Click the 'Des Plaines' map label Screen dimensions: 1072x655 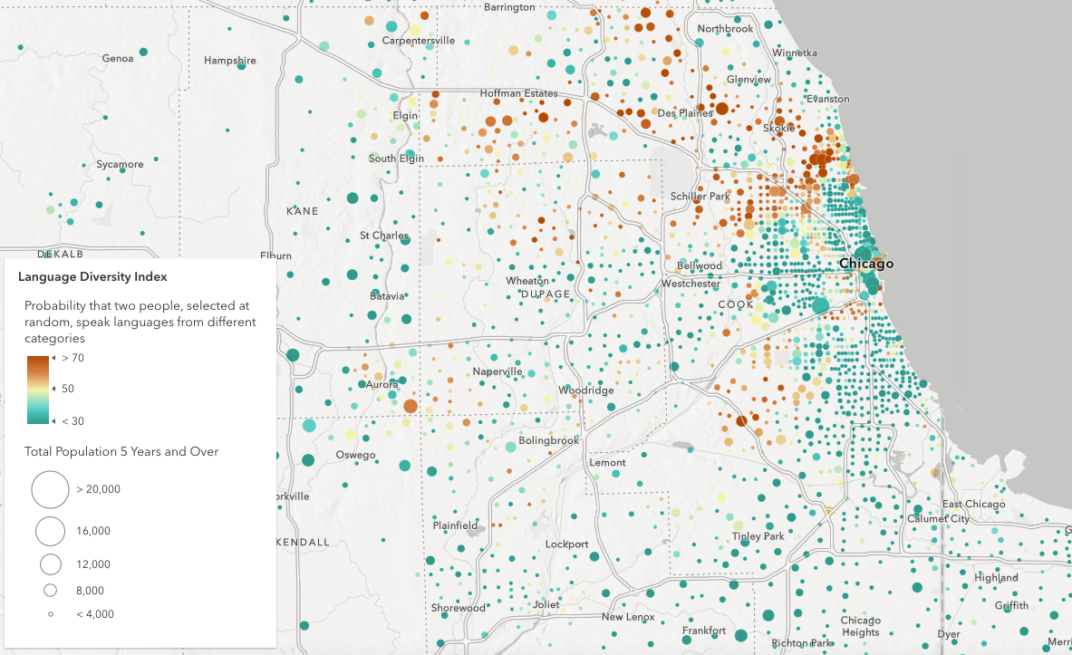pos(685,113)
